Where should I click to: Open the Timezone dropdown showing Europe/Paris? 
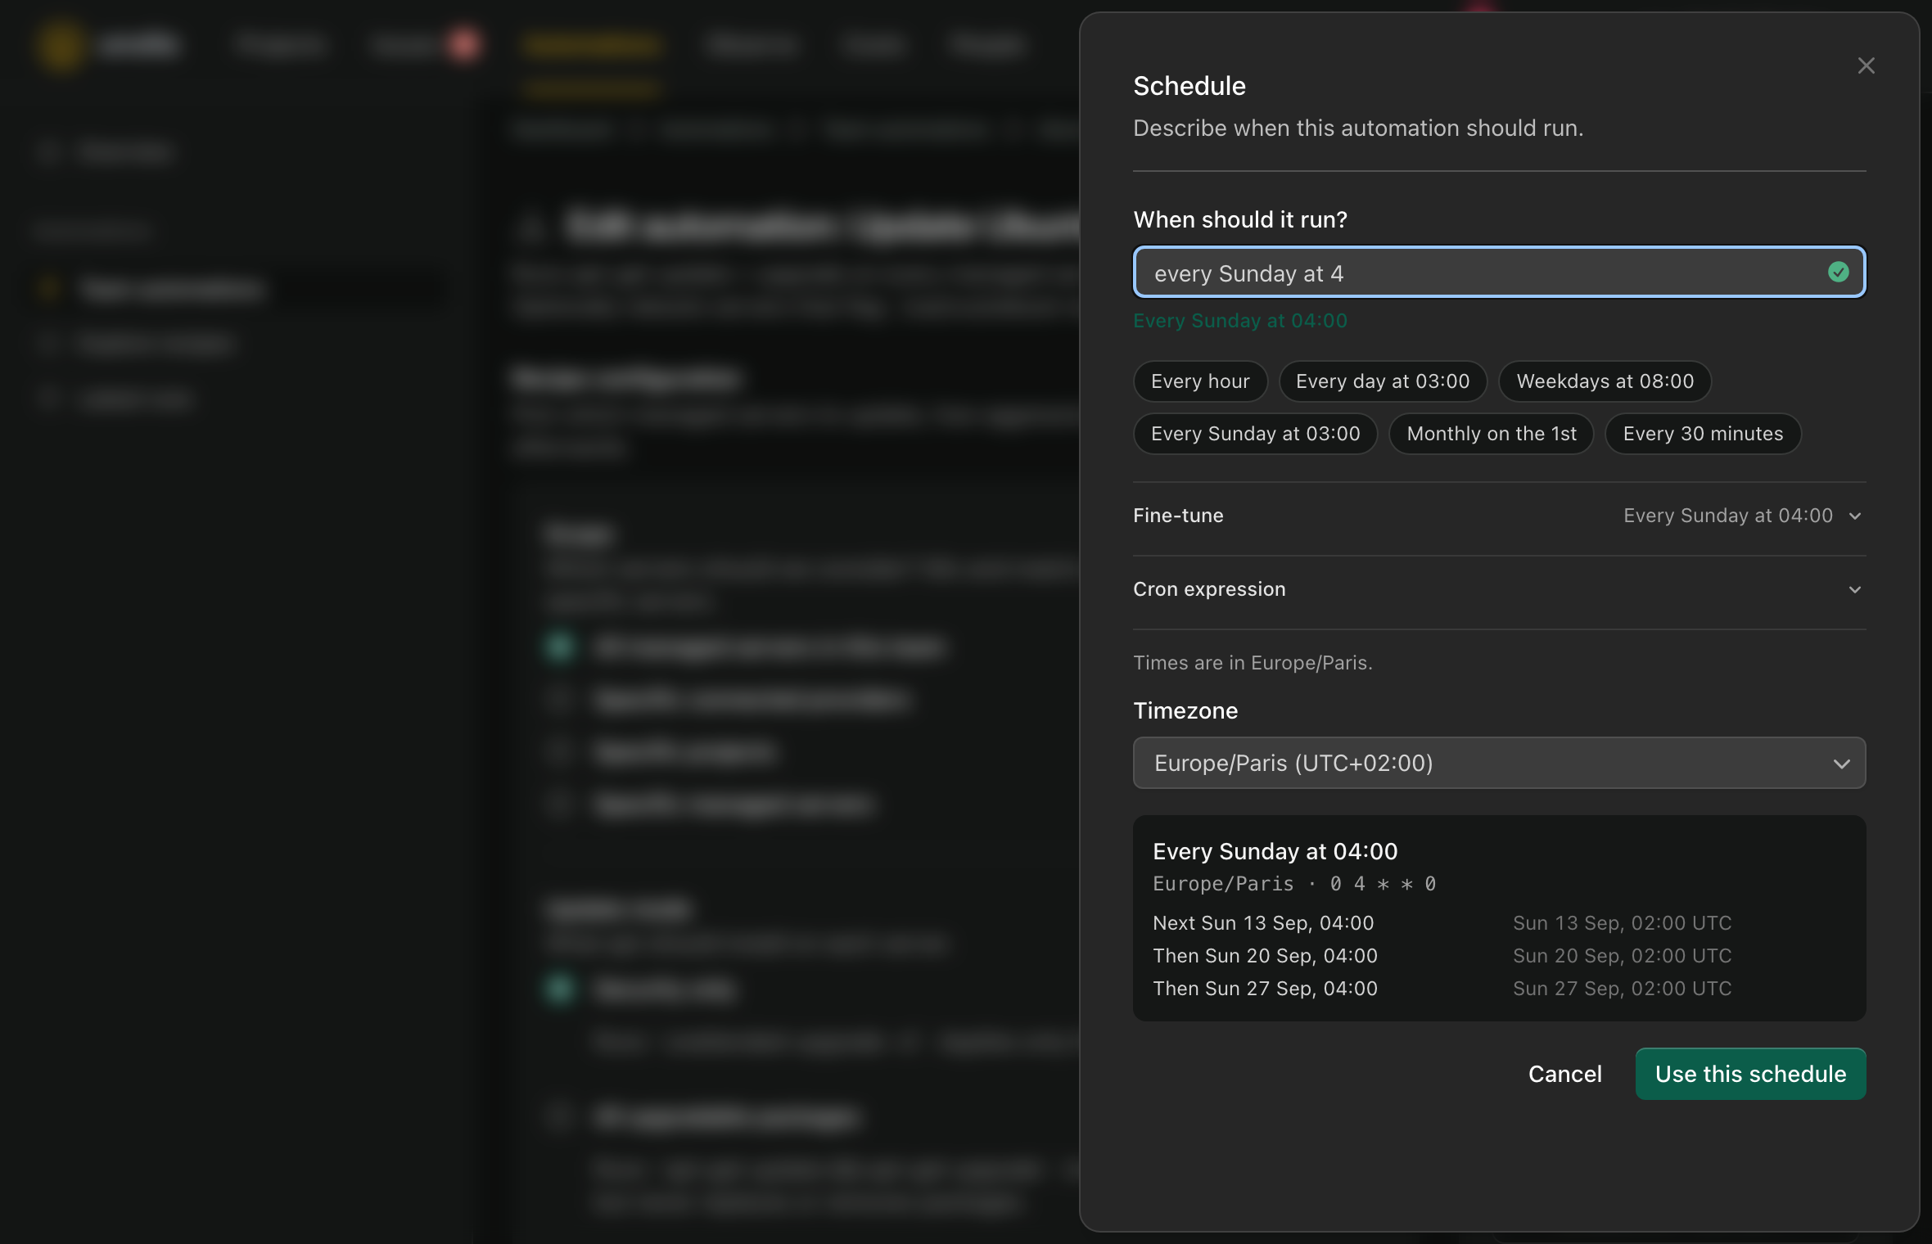click(x=1499, y=763)
